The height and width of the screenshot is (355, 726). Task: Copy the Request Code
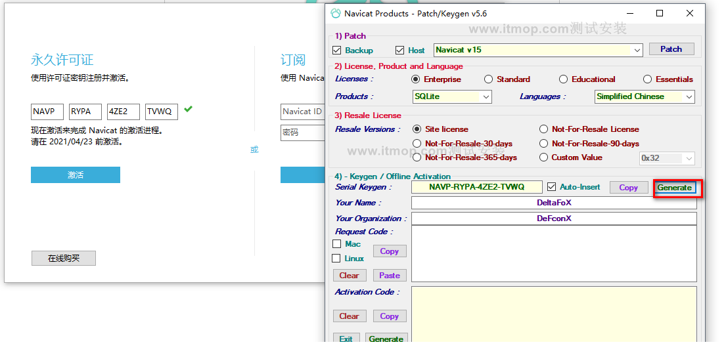tap(390, 251)
